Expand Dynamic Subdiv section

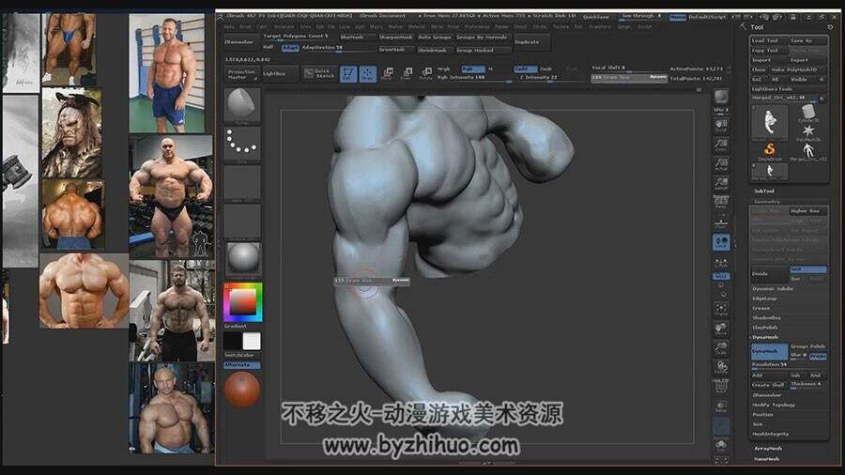[x=773, y=289]
